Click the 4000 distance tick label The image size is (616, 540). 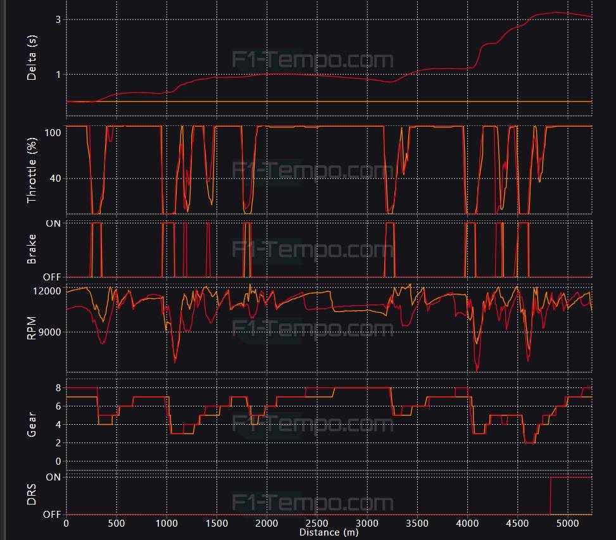click(467, 523)
